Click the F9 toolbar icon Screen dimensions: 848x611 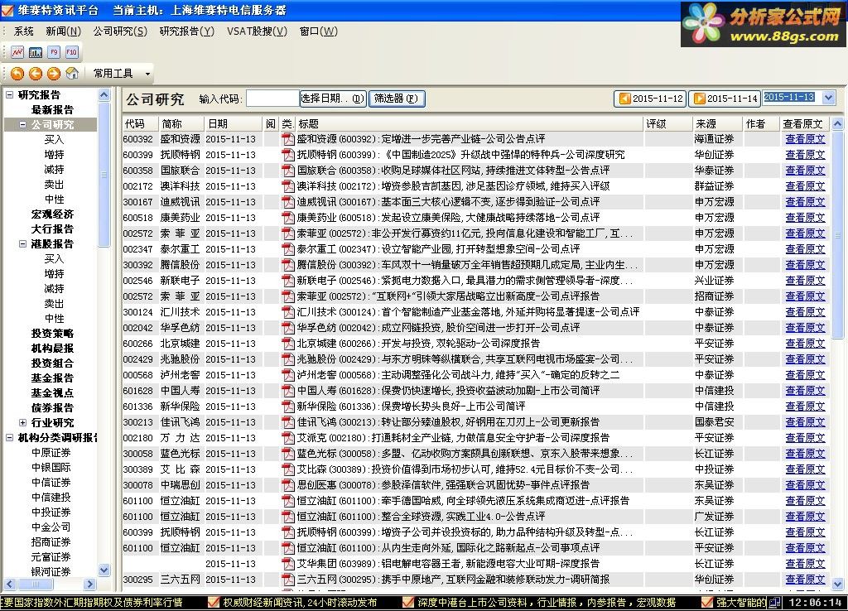(x=54, y=52)
